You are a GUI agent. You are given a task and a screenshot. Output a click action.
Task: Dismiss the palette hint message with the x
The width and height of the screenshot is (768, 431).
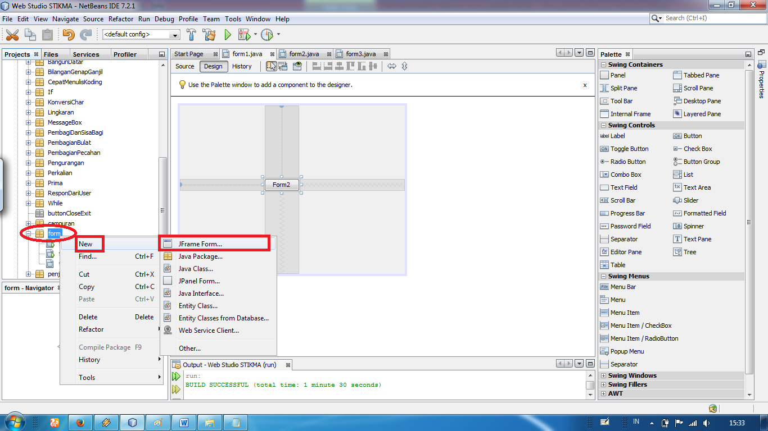coord(584,84)
